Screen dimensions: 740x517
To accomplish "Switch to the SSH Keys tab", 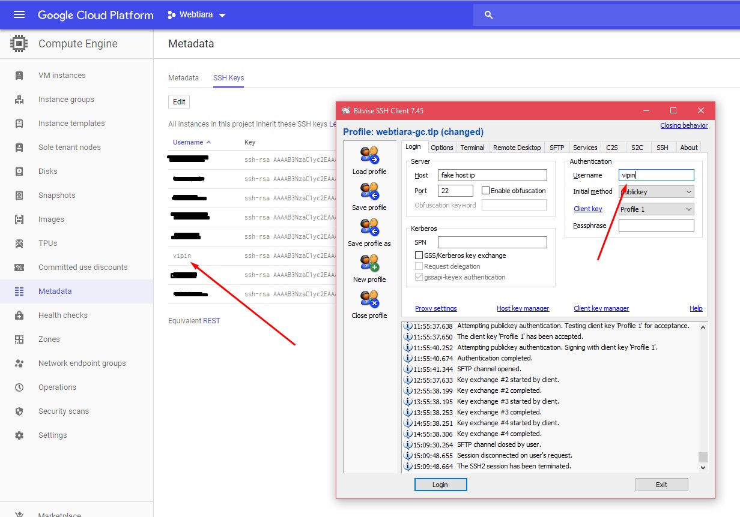I will (228, 78).
